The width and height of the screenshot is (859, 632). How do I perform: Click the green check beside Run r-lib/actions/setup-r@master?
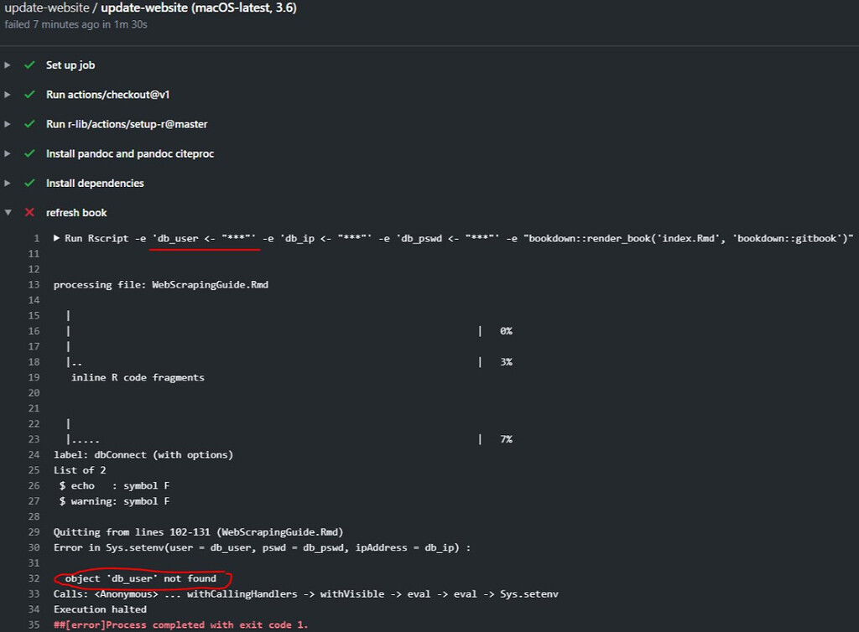coord(29,124)
